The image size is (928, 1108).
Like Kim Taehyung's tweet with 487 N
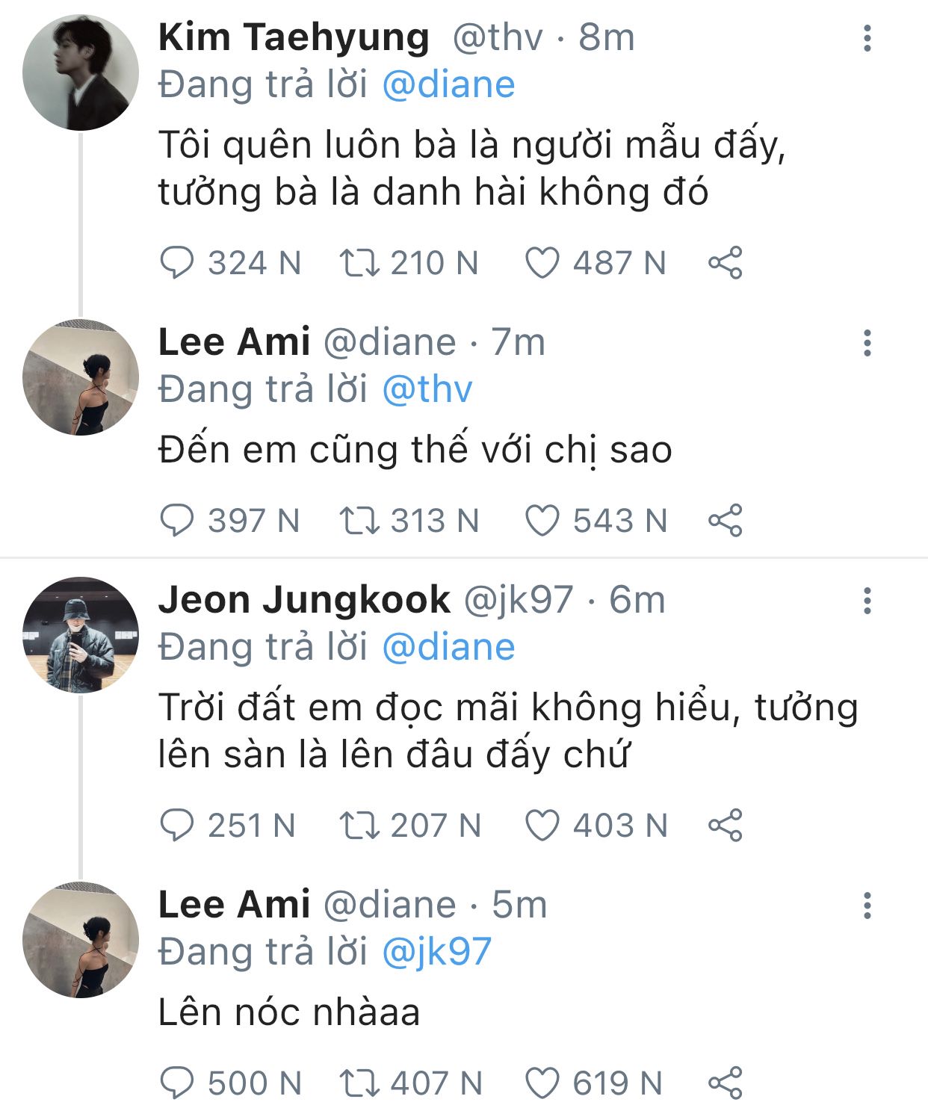click(542, 263)
